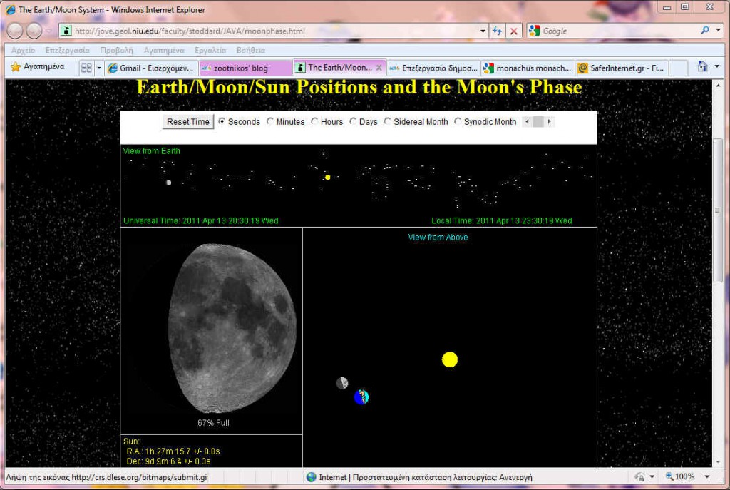The width and height of the screenshot is (730, 490).
Task: Select the Minutes radio button
Action: pyautogui.click(x=270, y=121)
